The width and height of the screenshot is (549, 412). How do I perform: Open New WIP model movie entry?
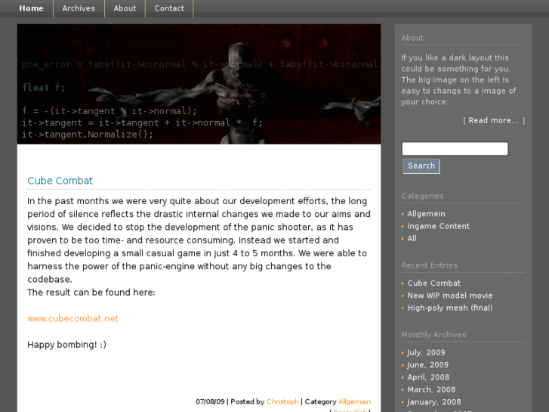click(x=450, y=296)
